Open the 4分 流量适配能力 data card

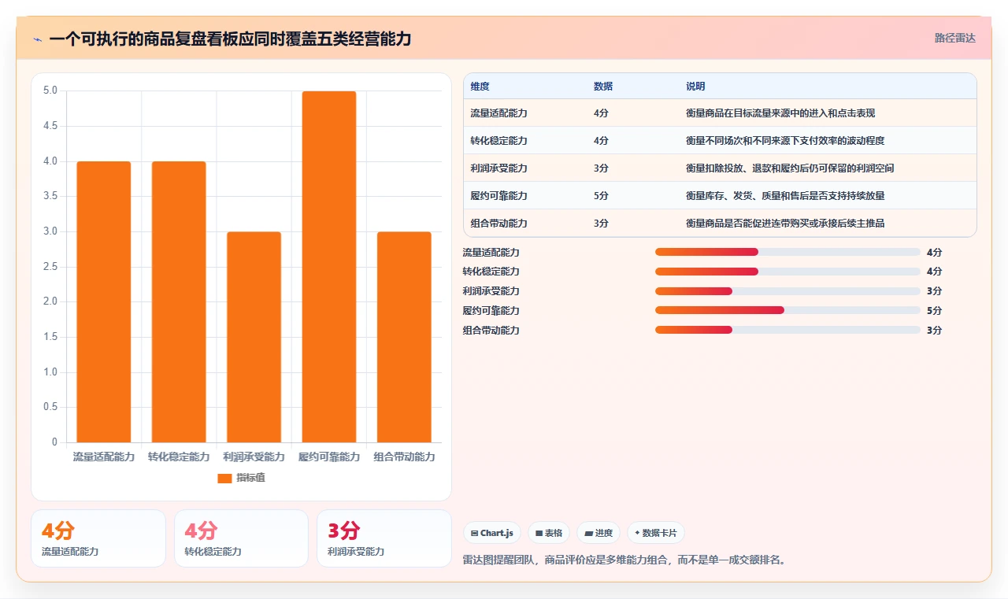point(98,538)
